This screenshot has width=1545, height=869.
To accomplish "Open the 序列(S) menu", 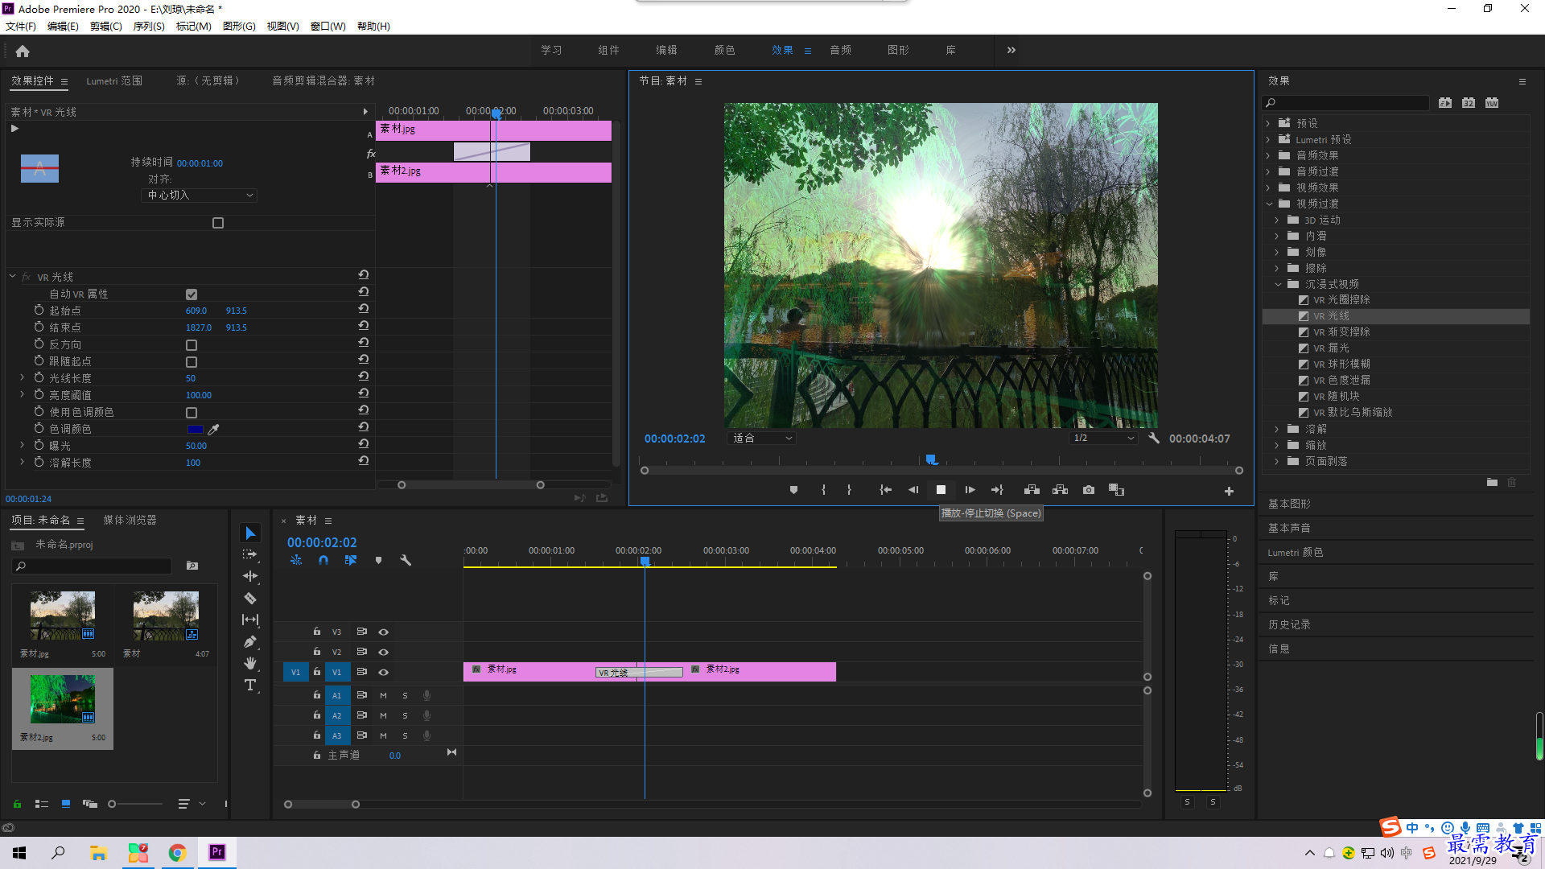I will pyautogui.click(x=149, y=27).
